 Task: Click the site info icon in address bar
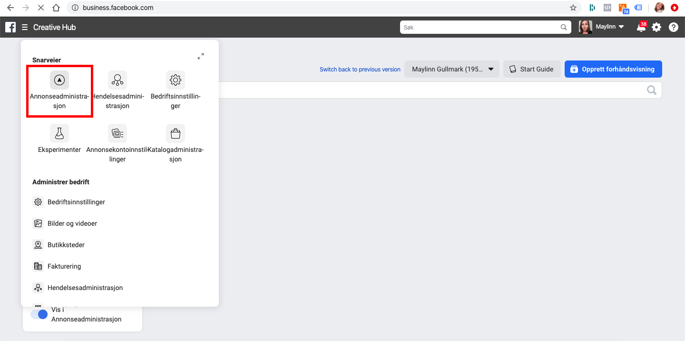75,8
